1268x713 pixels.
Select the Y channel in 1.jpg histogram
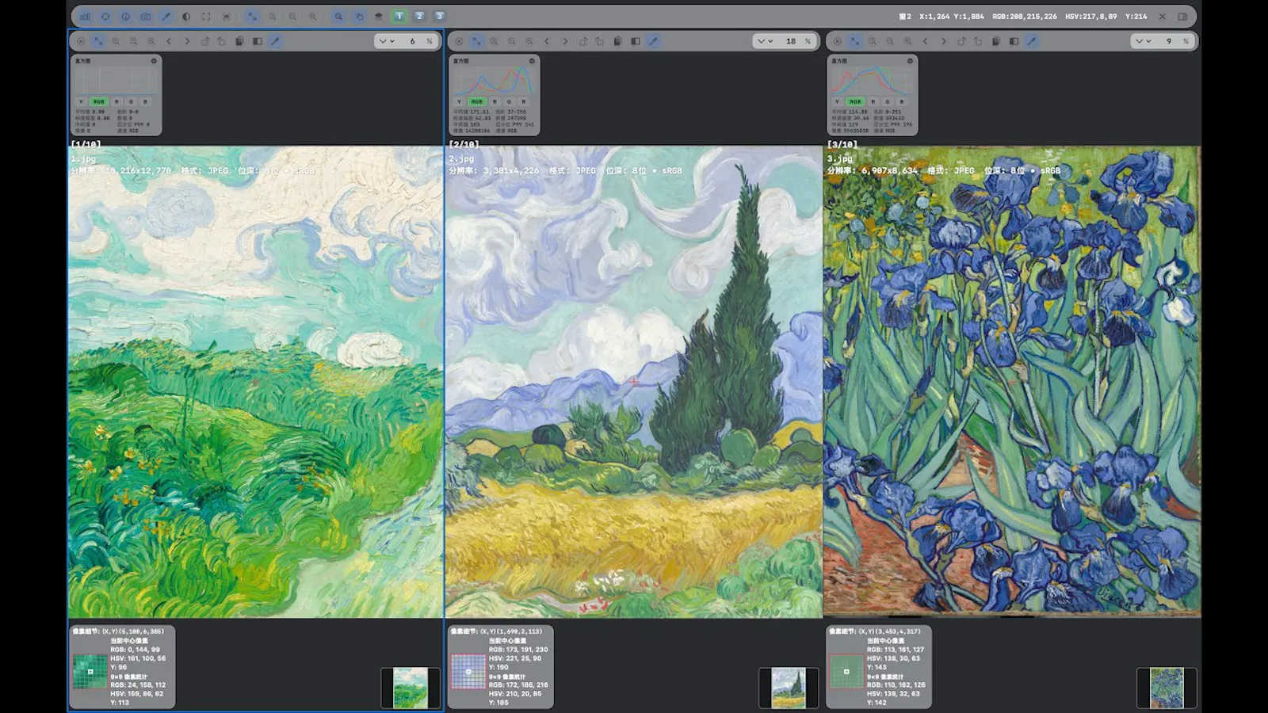[81, 101]
